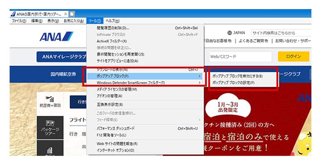Click the new tab icon
This screenshot has width=321, height=165.
[72, 14]
